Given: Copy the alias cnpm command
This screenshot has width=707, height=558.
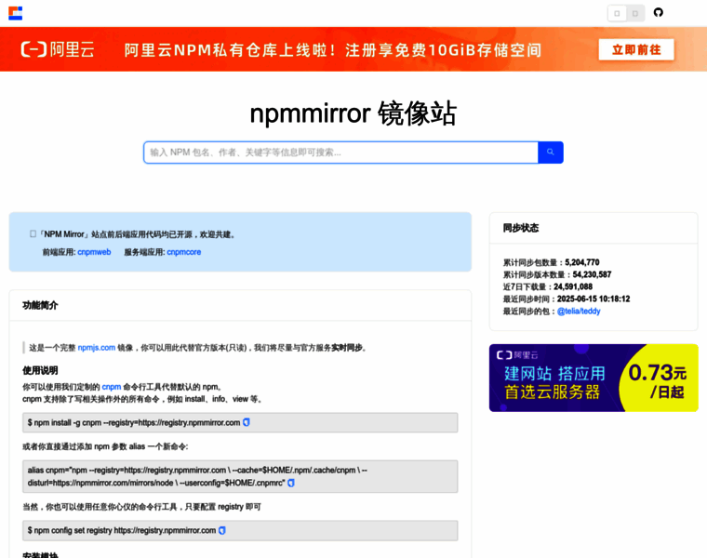Looking at the screenshot, I should [x=291, y=483].
